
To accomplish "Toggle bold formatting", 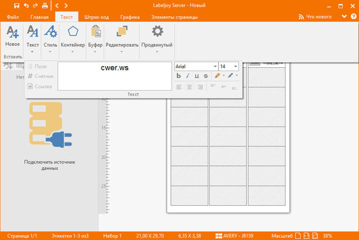I will pyautogui.click(x=179, y=76).
